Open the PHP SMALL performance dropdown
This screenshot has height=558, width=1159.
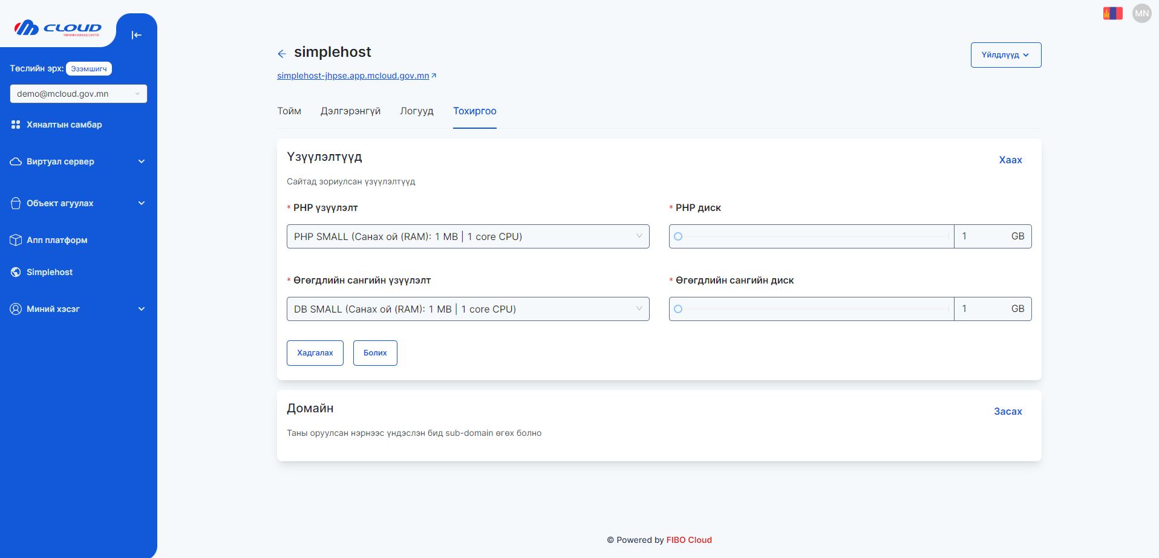pos(468,236)
